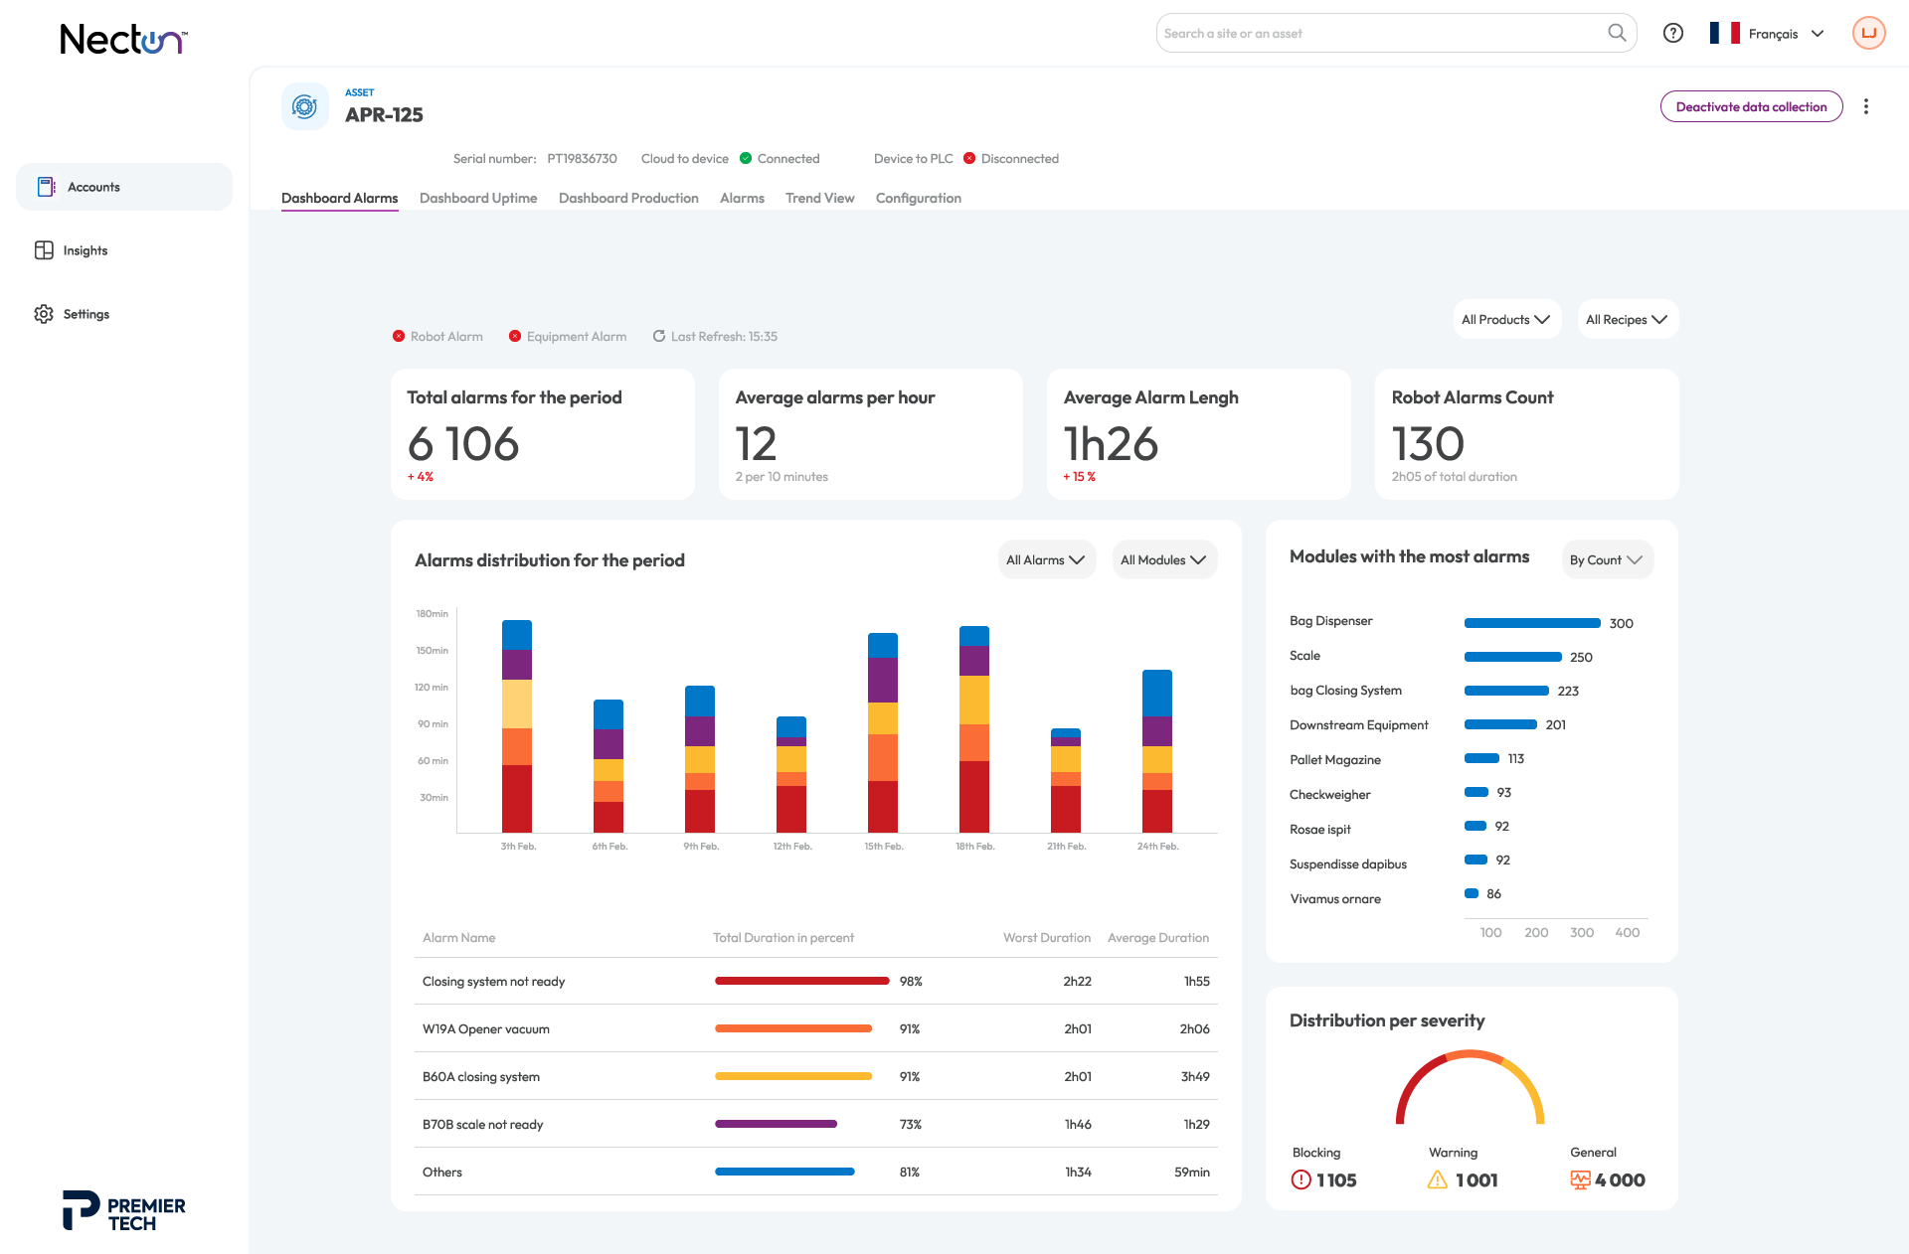The width and height of the screenshot is (1909, 1254).
Task: Click the General severity monitor icon
Action: pos(1580,1179)
